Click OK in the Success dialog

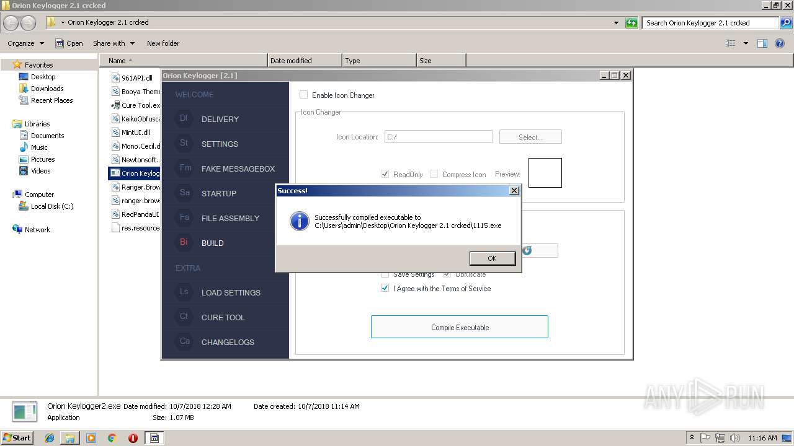point(492,258)
